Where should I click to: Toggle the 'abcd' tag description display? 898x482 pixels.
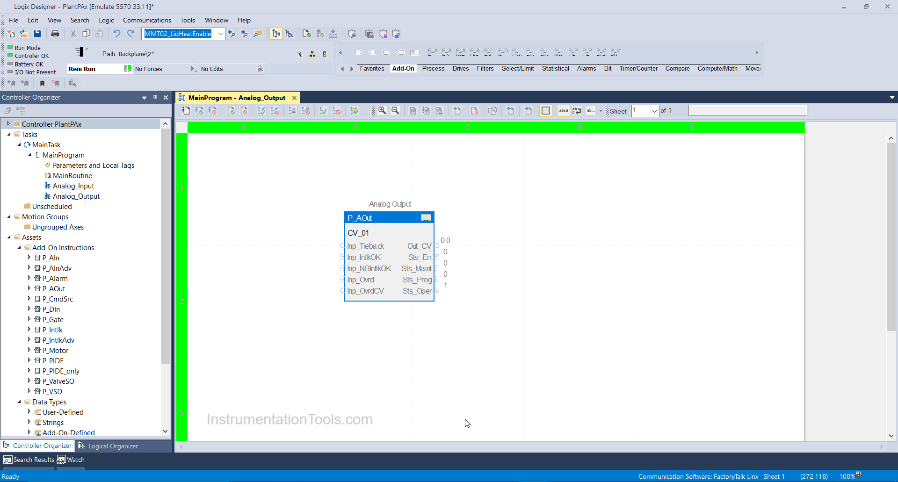(564, 111)
